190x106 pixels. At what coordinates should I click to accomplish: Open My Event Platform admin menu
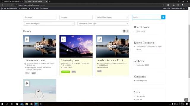(x=11, y=9)
